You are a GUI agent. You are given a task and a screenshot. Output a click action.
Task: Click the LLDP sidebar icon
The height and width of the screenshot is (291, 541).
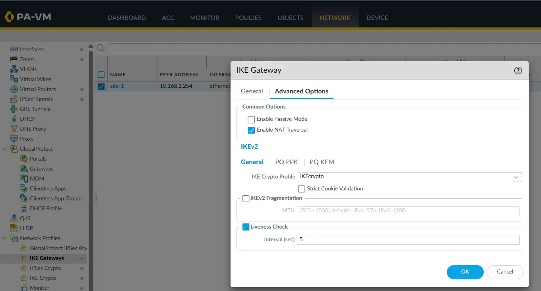point(14,228)
